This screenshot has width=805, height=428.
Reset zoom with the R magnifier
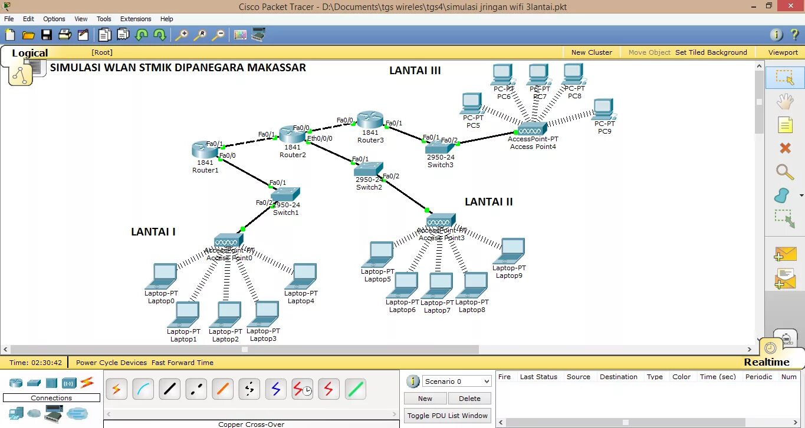200,35
